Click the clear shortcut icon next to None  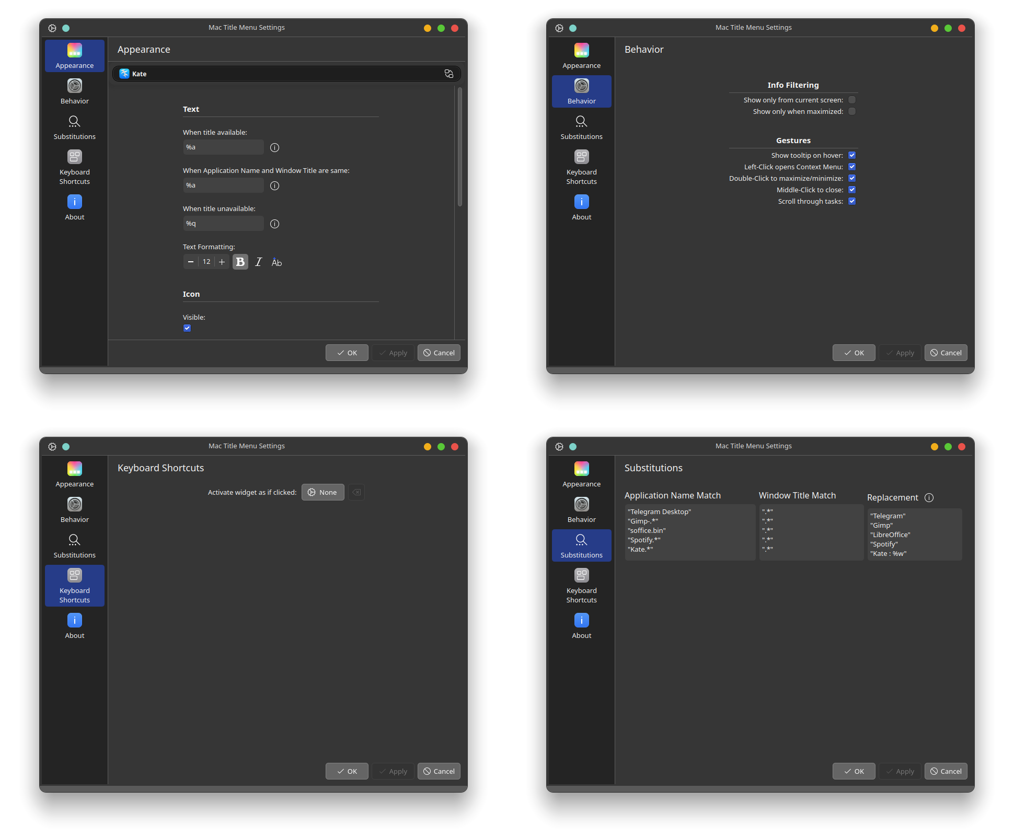[356, 492]
